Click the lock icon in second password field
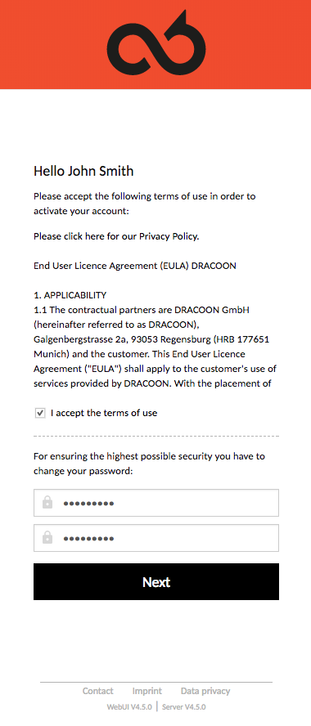Image resolution: width=311 pixels, height=726 pixels. click(x=47, y=538)
